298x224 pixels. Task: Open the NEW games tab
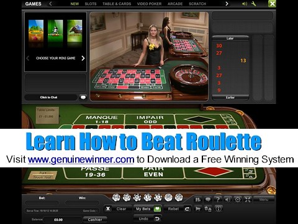pos(74,4)
